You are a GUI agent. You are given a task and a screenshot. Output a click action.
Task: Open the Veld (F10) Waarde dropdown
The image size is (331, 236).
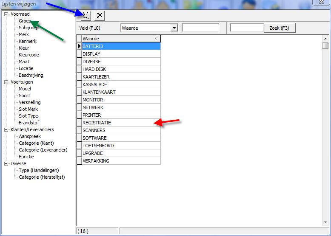tap(174, 28)
